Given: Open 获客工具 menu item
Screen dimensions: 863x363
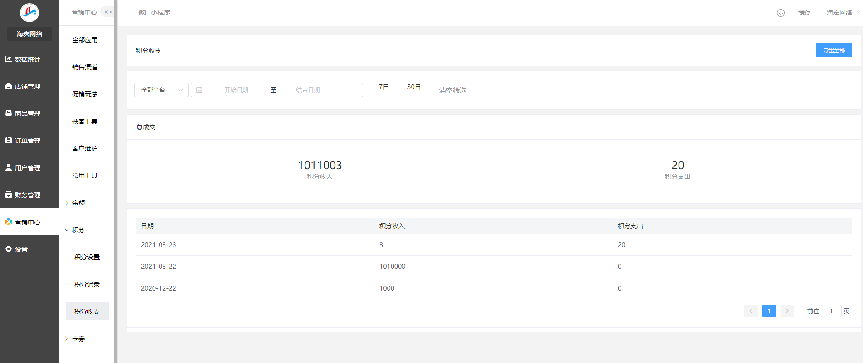Looking at the screenshot, I should (85, 121).
